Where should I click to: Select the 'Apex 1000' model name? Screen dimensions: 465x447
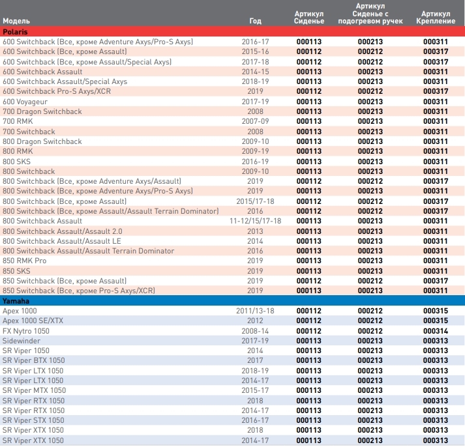point(20,311)
